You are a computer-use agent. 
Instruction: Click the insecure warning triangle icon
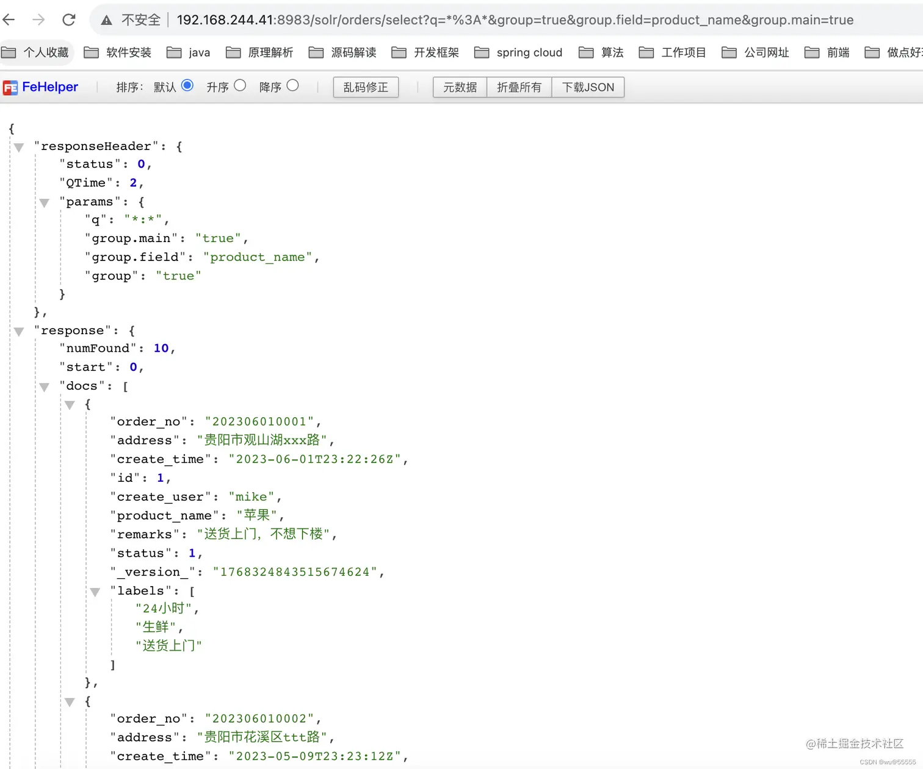(x=107, y=20)
